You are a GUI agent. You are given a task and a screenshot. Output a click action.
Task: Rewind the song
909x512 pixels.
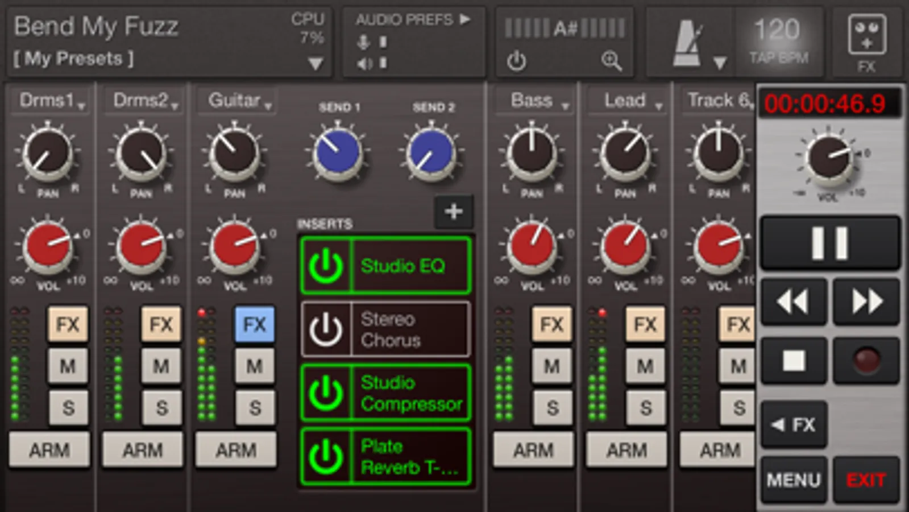(793, 302)
